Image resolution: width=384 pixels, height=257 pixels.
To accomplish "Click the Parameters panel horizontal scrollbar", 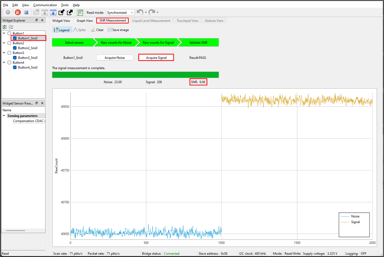I will click(x=15, y=230).
